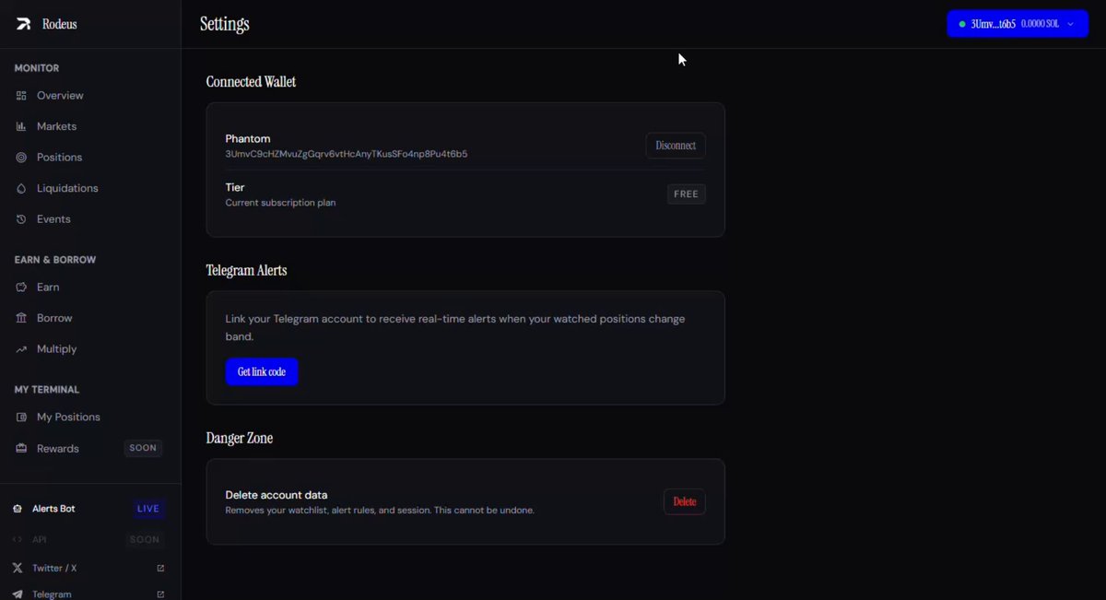The width and height of the screenshot is (1106, 600).
Task: Open the Alerts Bot robot icon
Action: click(18, 509)
